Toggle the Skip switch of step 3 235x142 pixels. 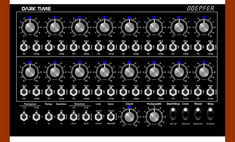click(74, 47)
